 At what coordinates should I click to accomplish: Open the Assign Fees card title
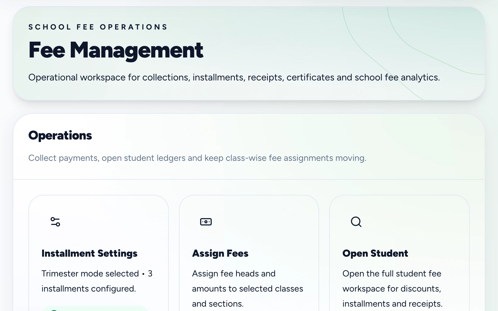click(220, 254)
